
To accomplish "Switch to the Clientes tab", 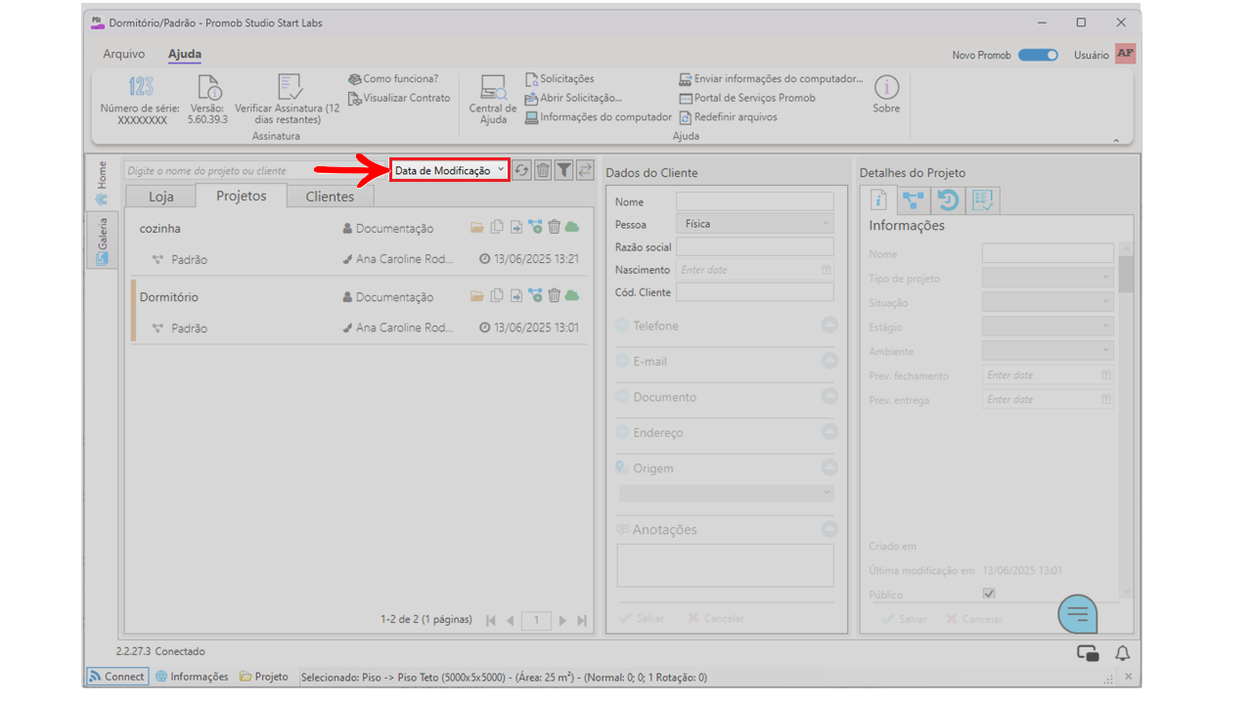I will [331, 197].
